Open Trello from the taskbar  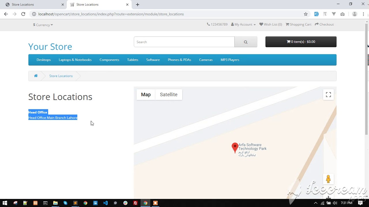pos(95,203)
